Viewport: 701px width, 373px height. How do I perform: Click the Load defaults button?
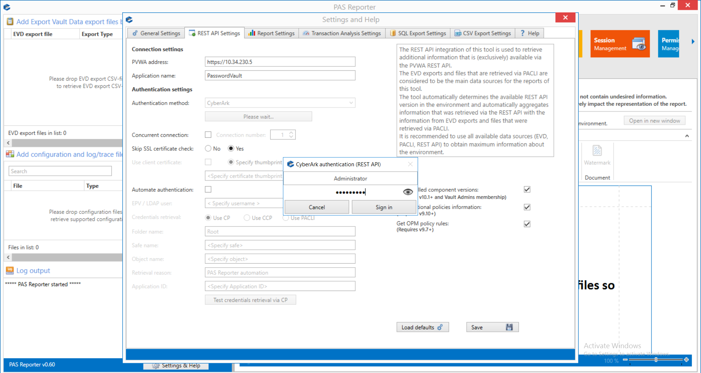coord(422,327)
